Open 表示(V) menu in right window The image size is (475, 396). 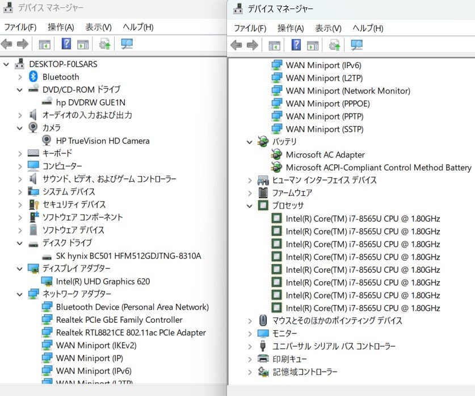[x=329, y=28]
